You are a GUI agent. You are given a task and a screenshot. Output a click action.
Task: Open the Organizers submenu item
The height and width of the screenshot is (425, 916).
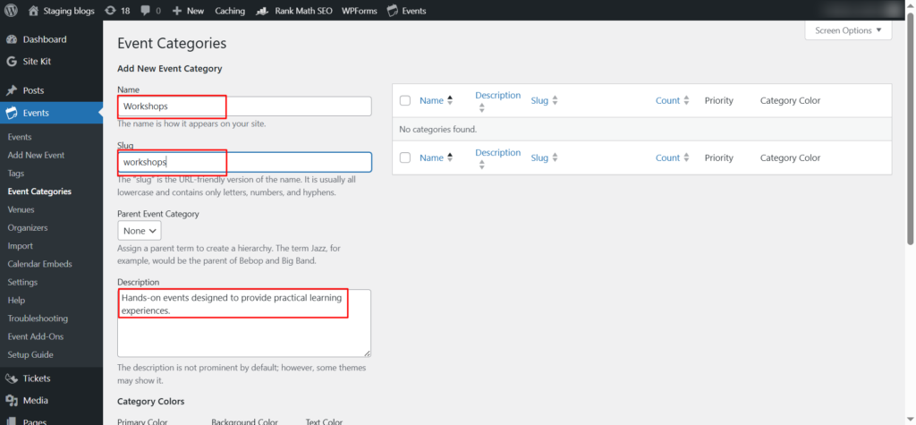28,227
